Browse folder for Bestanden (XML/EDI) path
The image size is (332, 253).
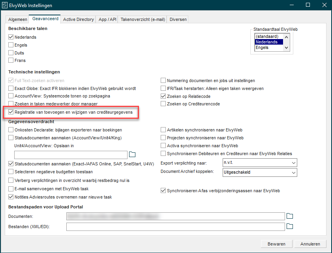290,226
